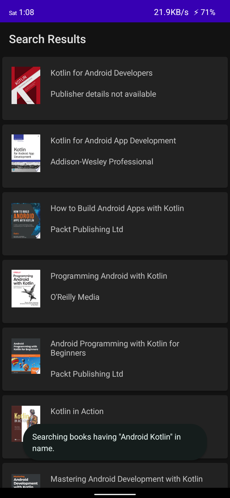The height and width of the screenshot is (498, 230).
Task: Select the title "Kotlin for Android App Development"
Action: pyautogui.click(x=113, y=140)
